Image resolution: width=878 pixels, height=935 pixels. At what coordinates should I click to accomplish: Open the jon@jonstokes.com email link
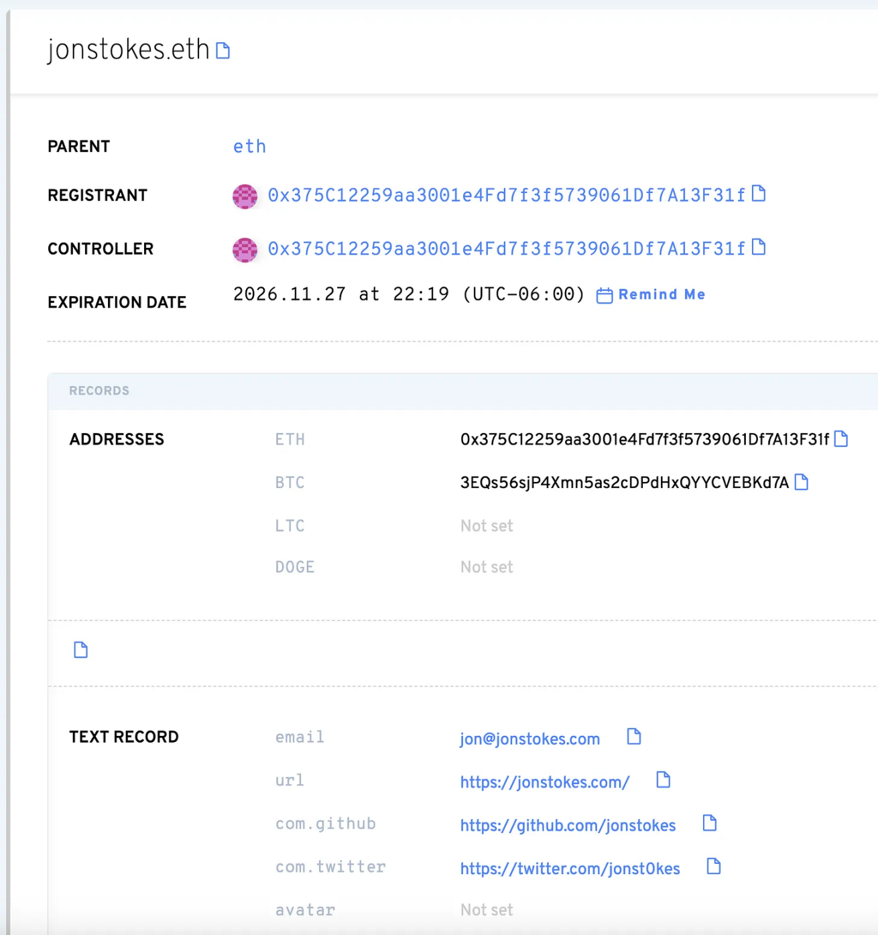(x=529, y=739)
